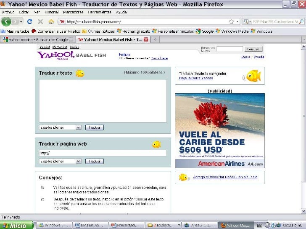
Task: Open language dropdown under Traducir texto
Action: coord(60,128)
